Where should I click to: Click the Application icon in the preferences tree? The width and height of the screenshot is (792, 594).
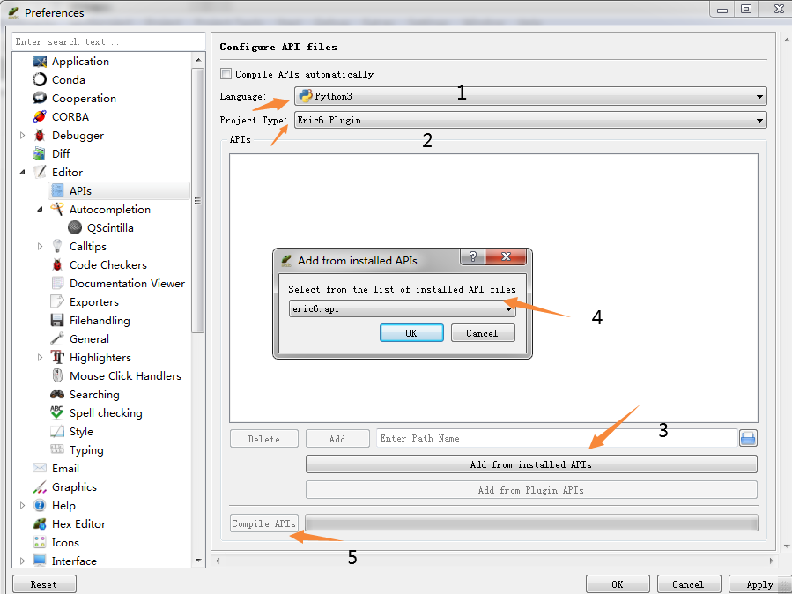click(x=40, y=62)
